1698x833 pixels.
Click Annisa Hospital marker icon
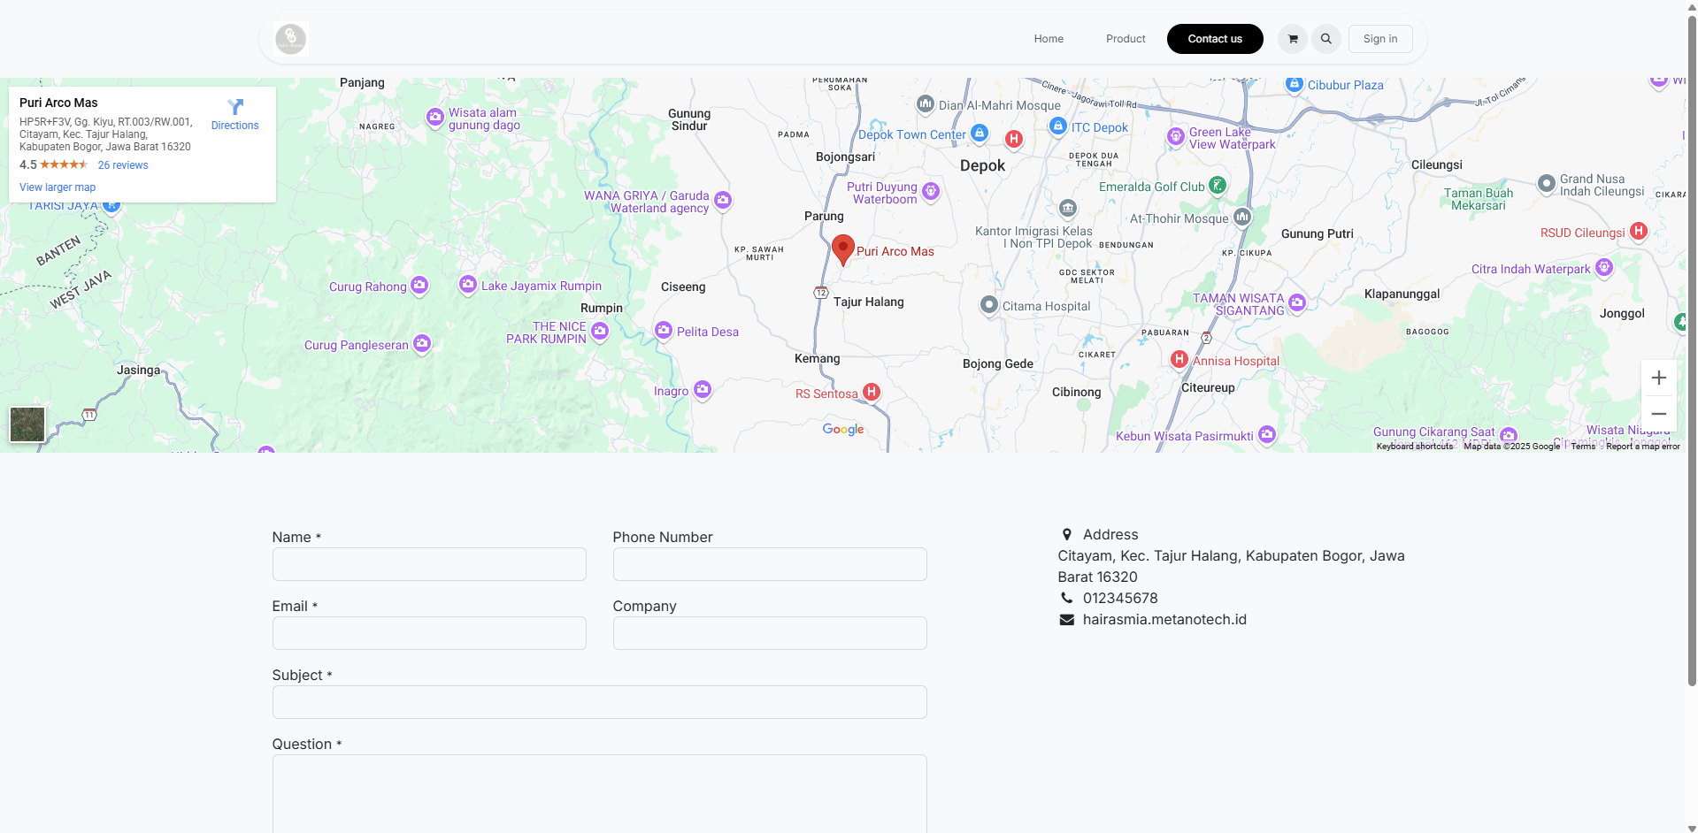pos(1179,359)
